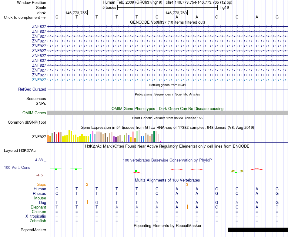This screenshot has height=237, width=288.
Task: Click the chr4:146,773,754-146,773,765 position text
Action: point(192,2)
